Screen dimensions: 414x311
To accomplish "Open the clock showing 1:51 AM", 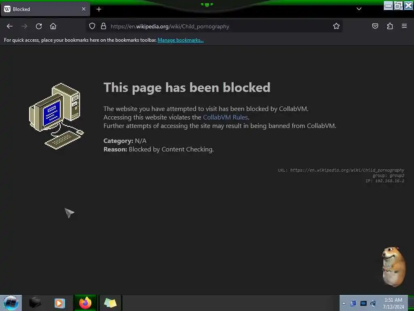I will pos(393,303).
